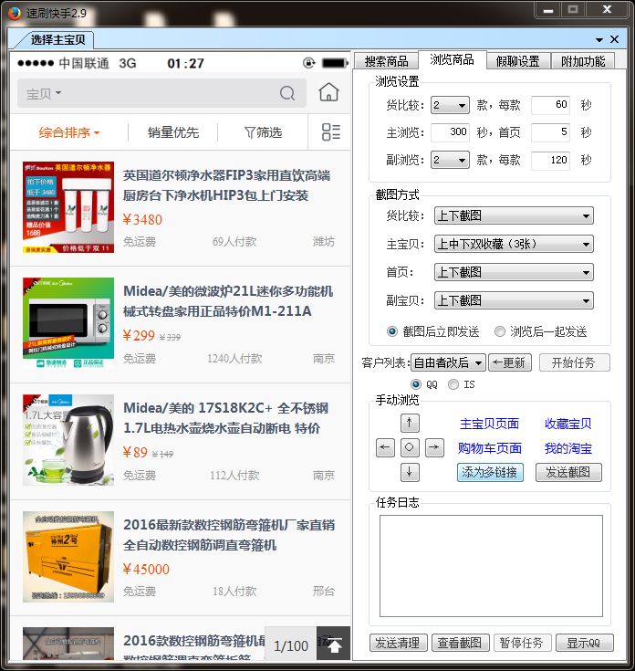Click the home icon beside search bar

coord(328,92)
